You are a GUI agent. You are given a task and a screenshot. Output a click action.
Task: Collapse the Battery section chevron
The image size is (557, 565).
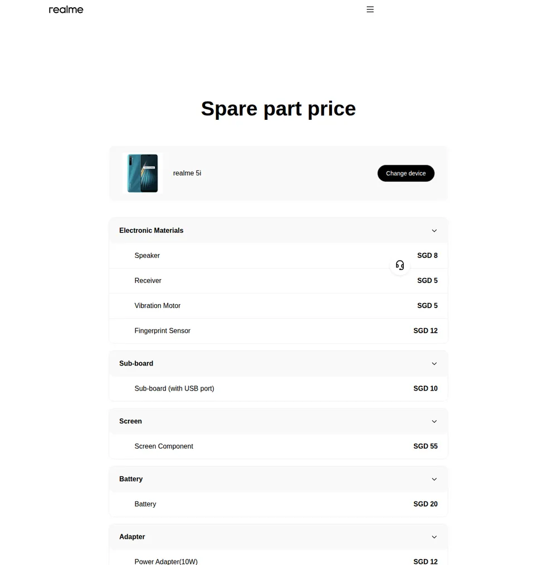[x=434, y=479]
